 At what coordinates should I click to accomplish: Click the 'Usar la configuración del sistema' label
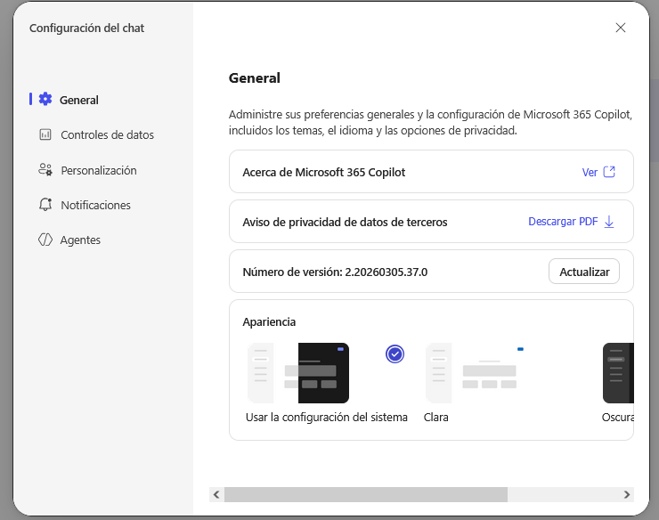tap(327, 418)
